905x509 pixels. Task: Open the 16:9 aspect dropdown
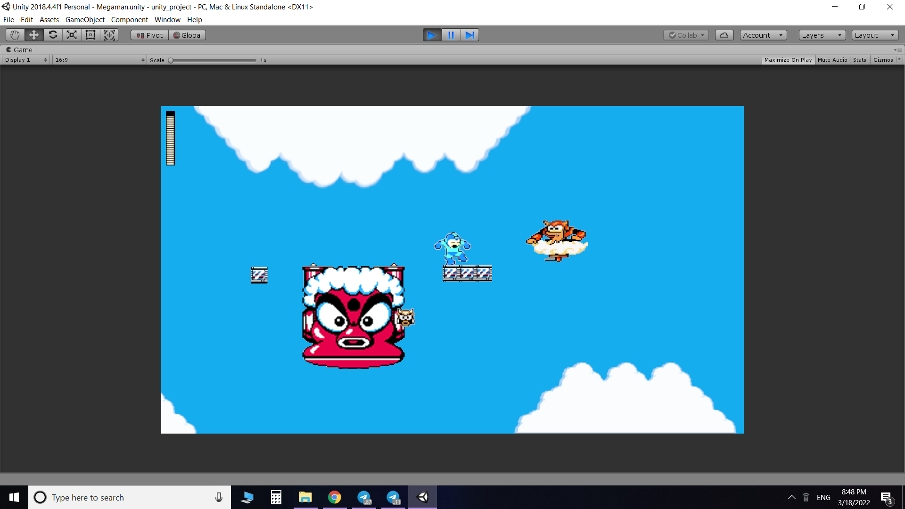click(x=100, y=60)
